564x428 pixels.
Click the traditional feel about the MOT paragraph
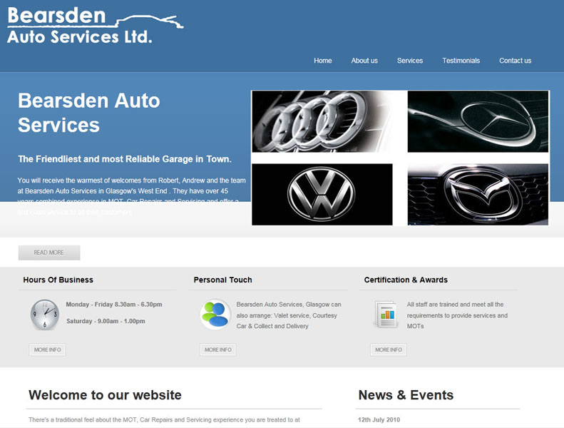point(165,419)
